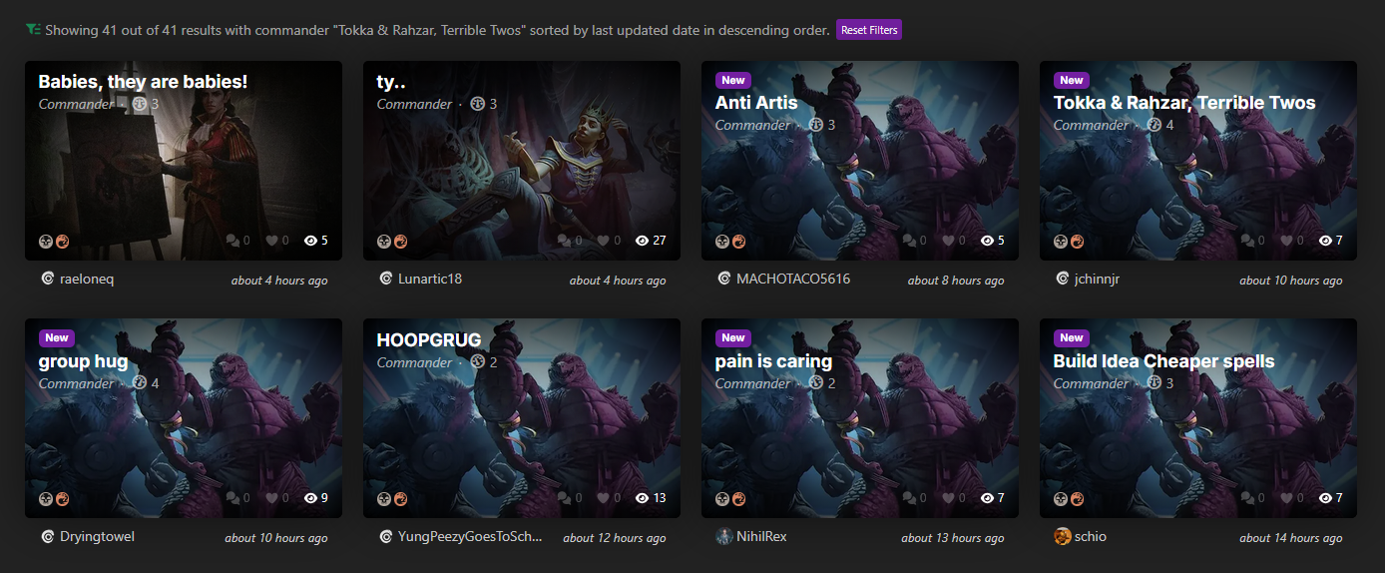Open the "HOOPGRUG" deck
The width and height of the screenshot is (1385, 573).
pos(429,340)
